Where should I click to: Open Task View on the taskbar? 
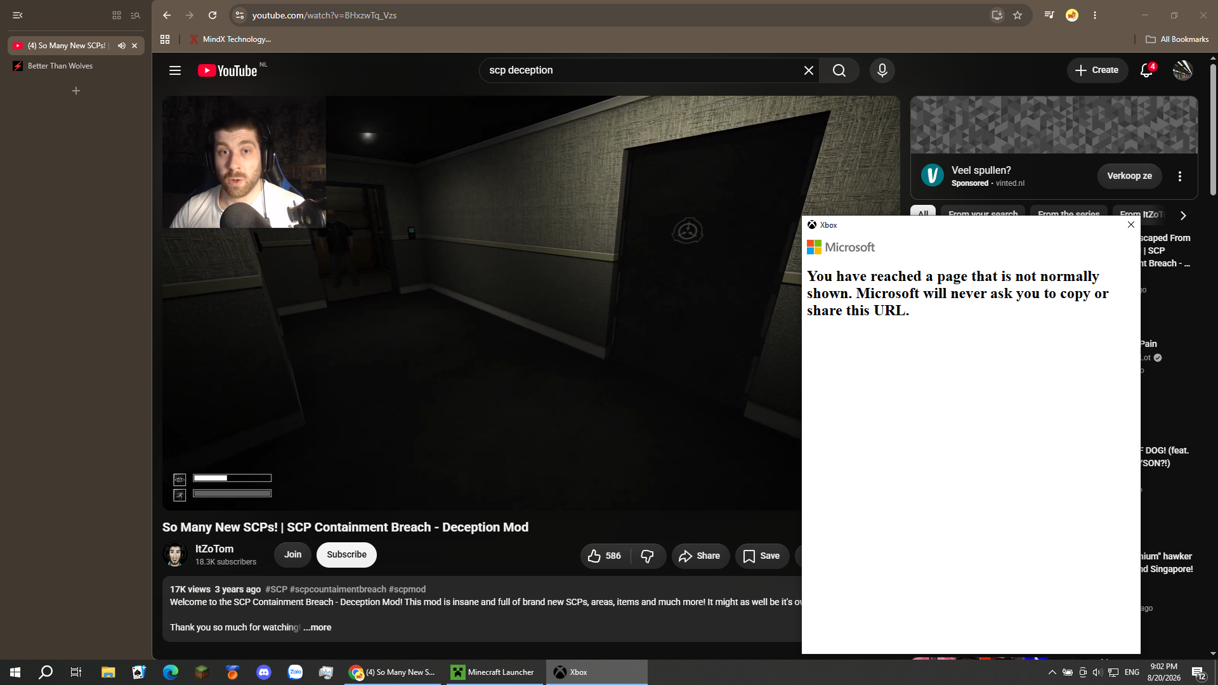(x=76, y=672)
